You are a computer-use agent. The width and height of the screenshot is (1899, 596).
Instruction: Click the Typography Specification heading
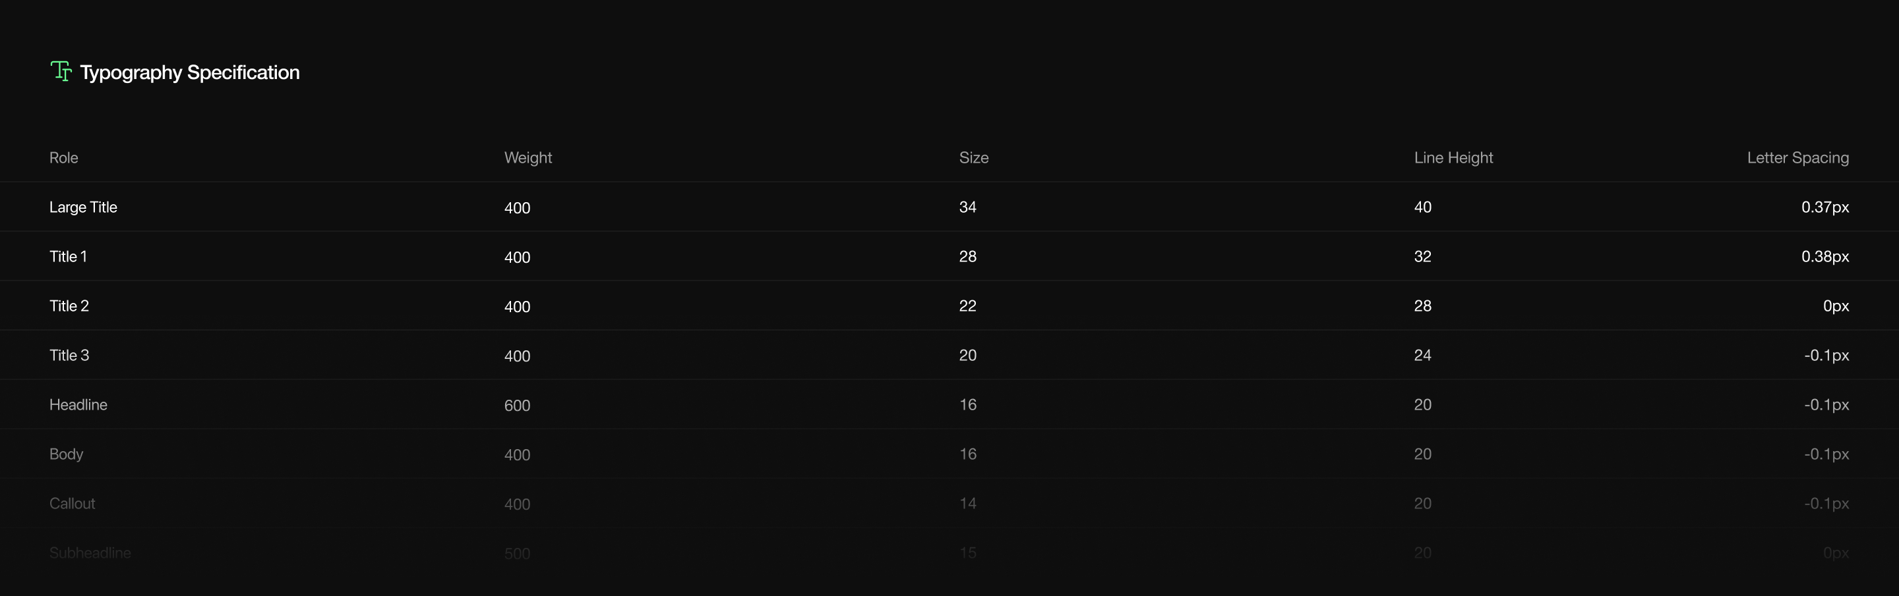click(189, 72)
